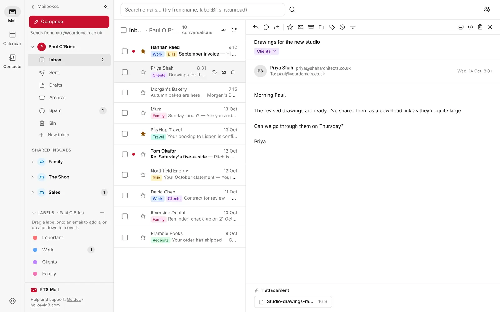Click New folder

54,135
